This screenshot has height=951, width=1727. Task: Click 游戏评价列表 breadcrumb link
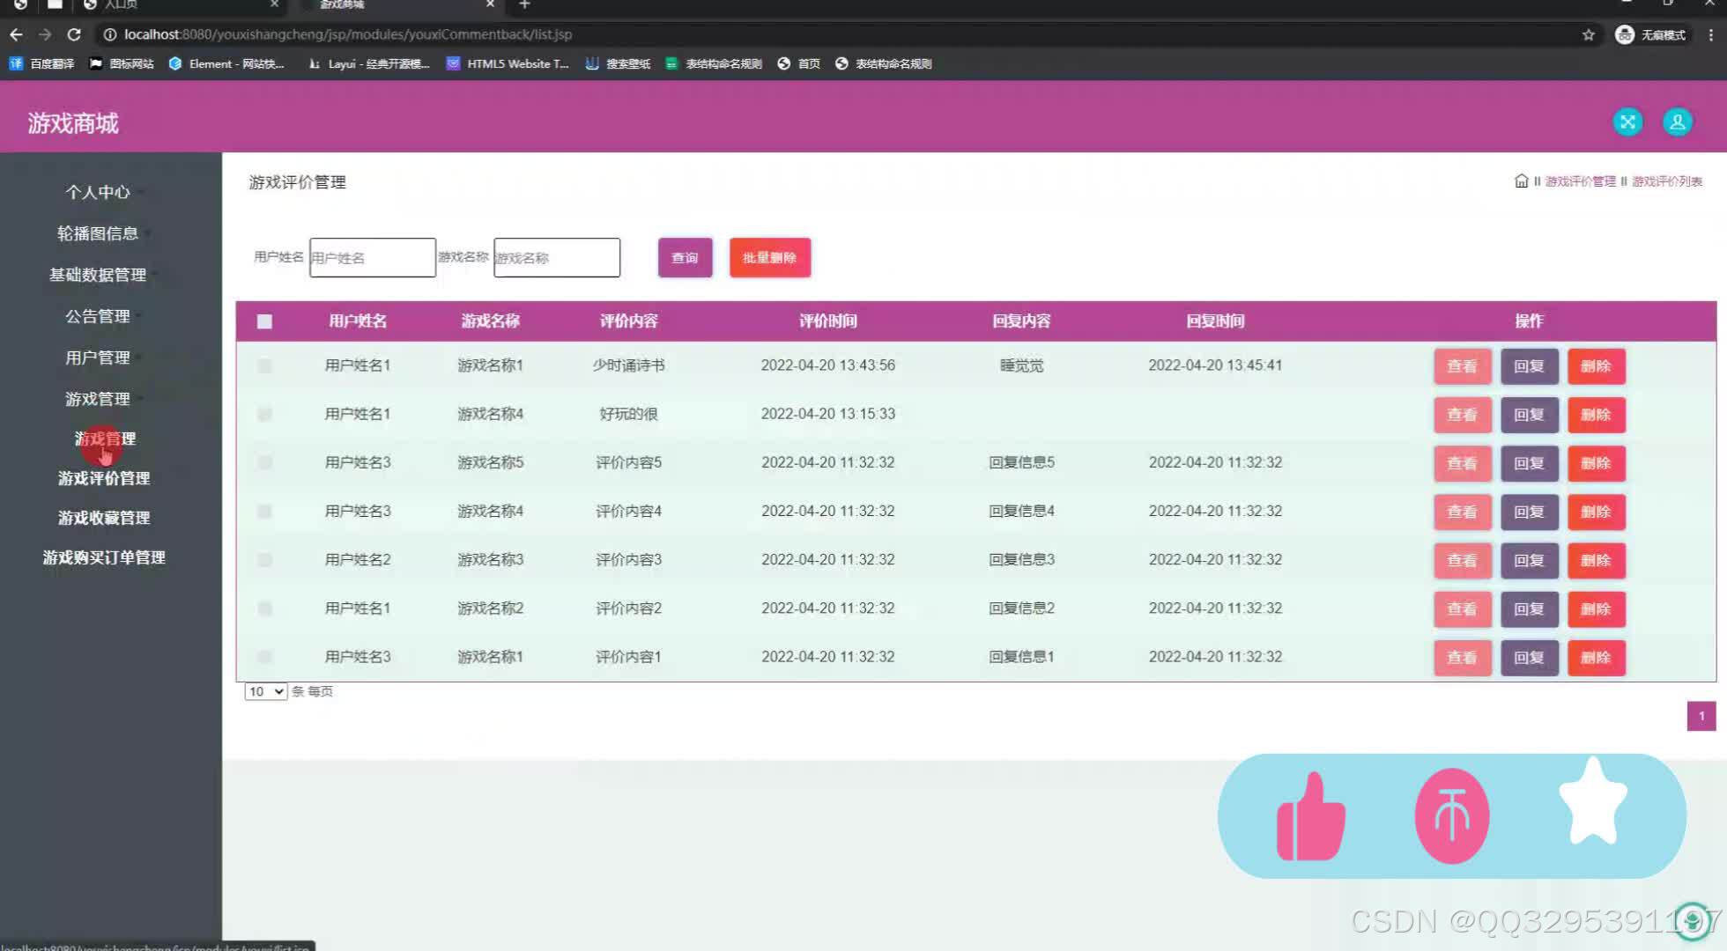(1667, 181)
